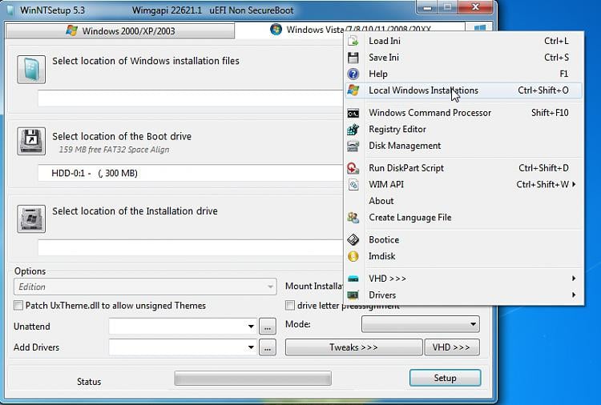Click the Setup button
The height and width of the screenshot is (405, 601).
pos(445,378)
